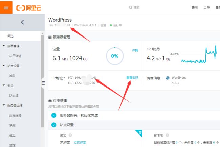This screenshot has height=147, width=220.
Task: Collapse the 应用管理 group
Action: pyautogui.click(x=4, y=46)
